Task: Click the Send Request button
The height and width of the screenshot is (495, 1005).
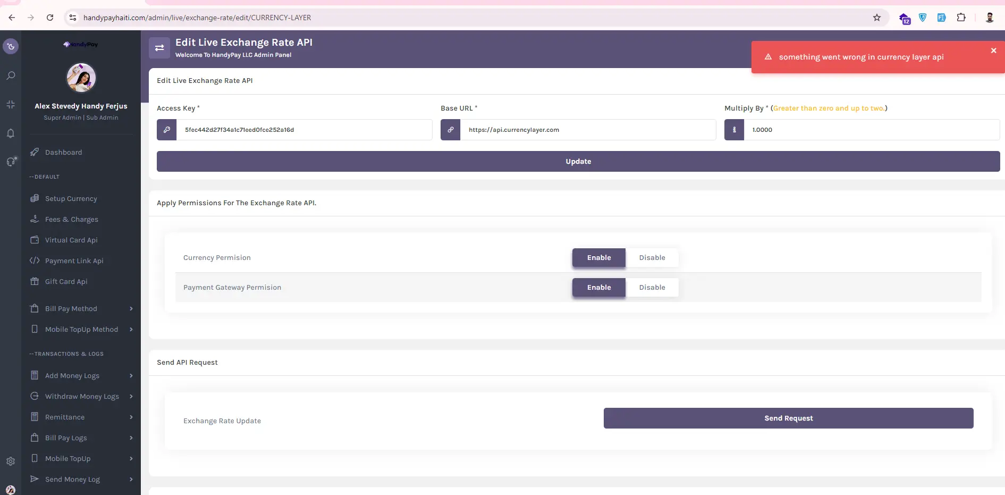Action: pos(788,418)
